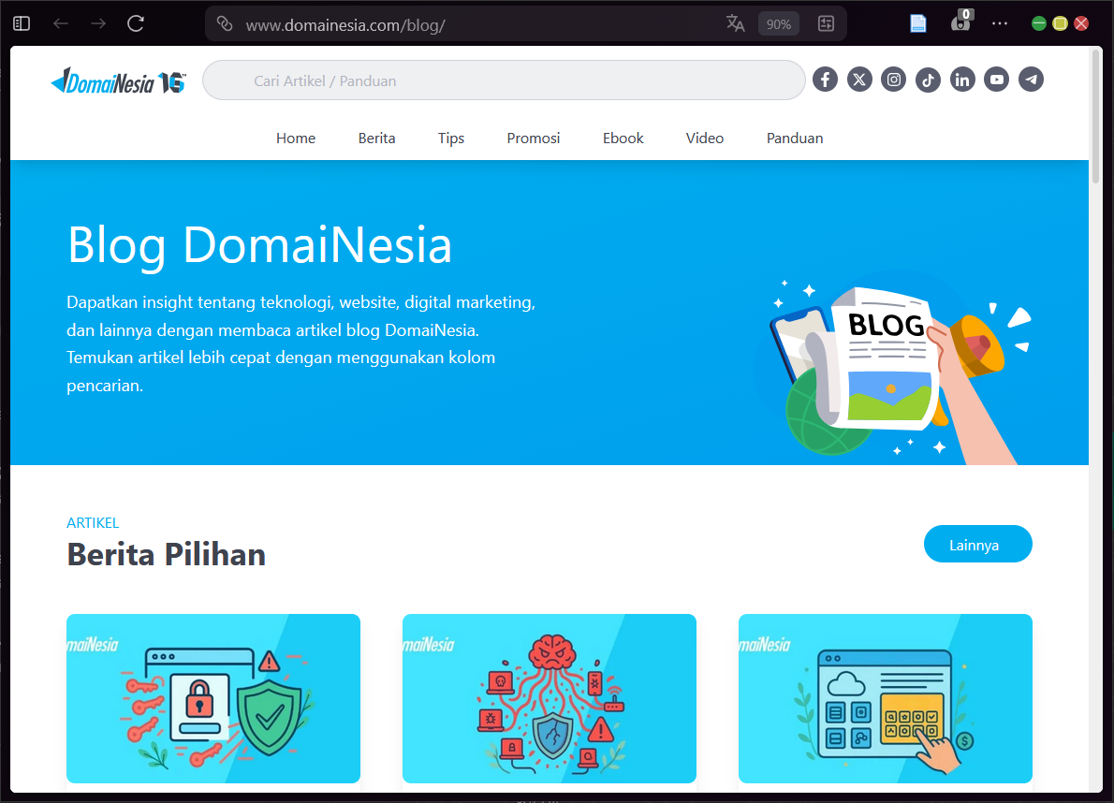Select the TikTok social icon
The width and height of the screenshot is (1114, 803).
click(928, 80)
